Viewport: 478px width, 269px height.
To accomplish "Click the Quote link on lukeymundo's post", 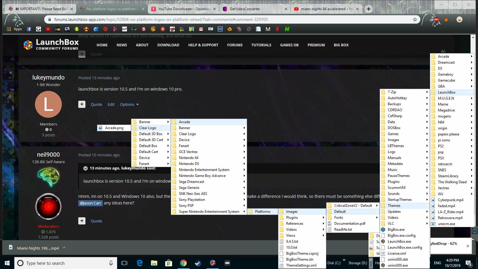I will [x=96, y=104].
